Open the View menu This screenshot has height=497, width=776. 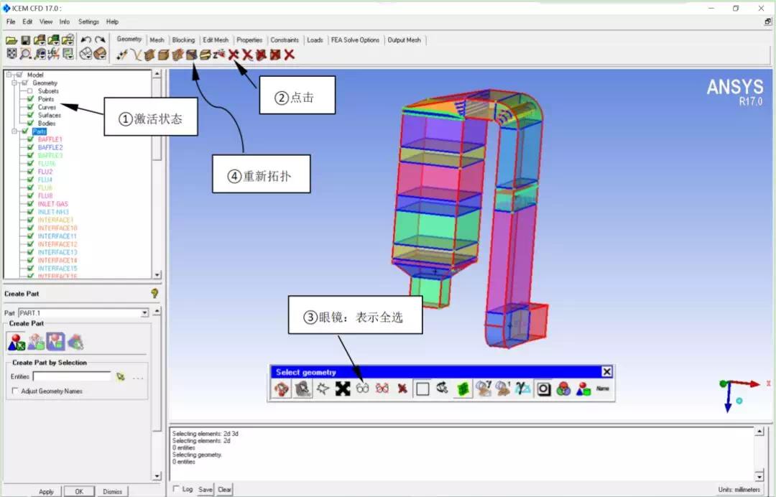point(46,22)
